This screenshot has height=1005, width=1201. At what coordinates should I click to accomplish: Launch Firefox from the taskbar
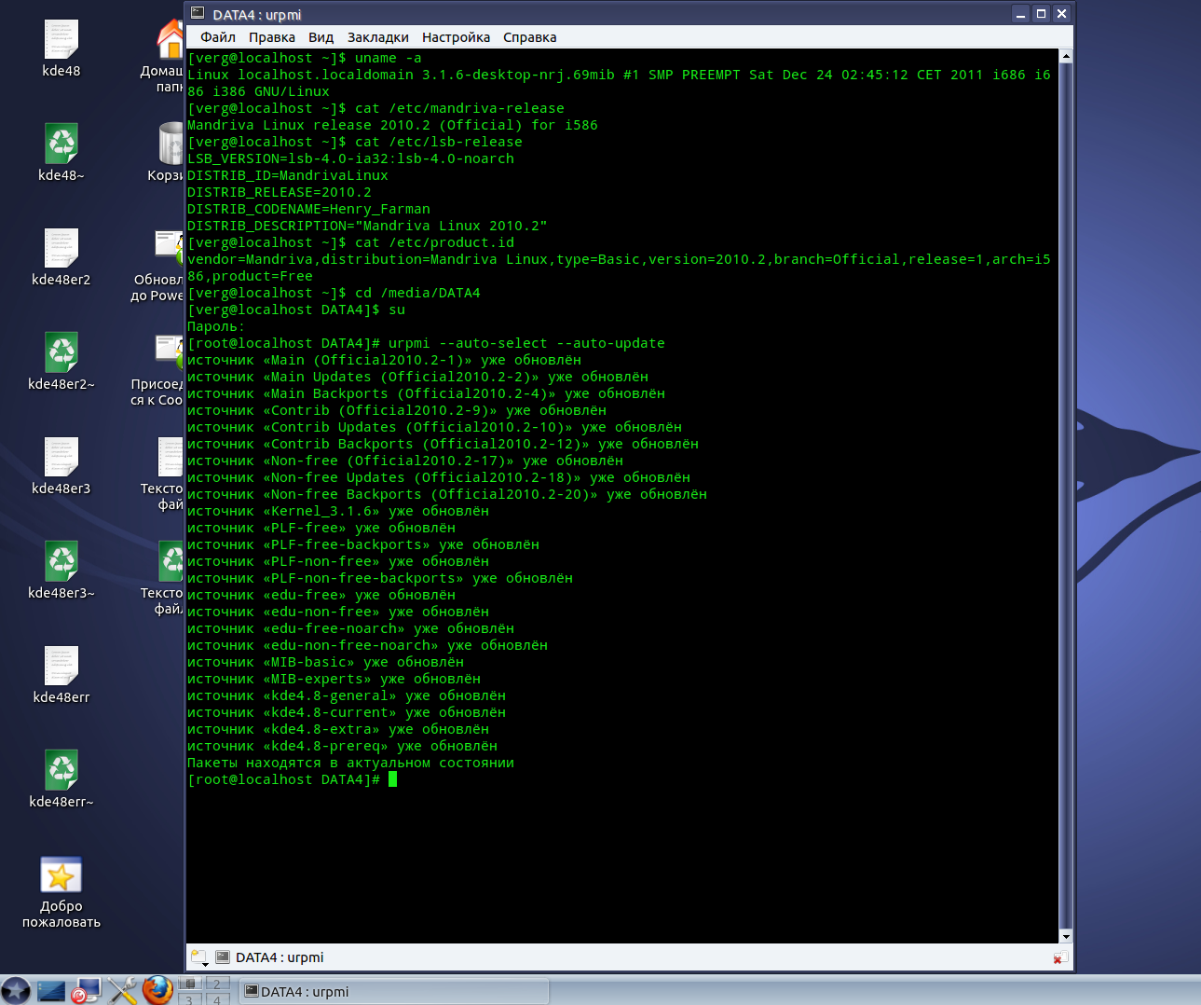pos(157,990)
